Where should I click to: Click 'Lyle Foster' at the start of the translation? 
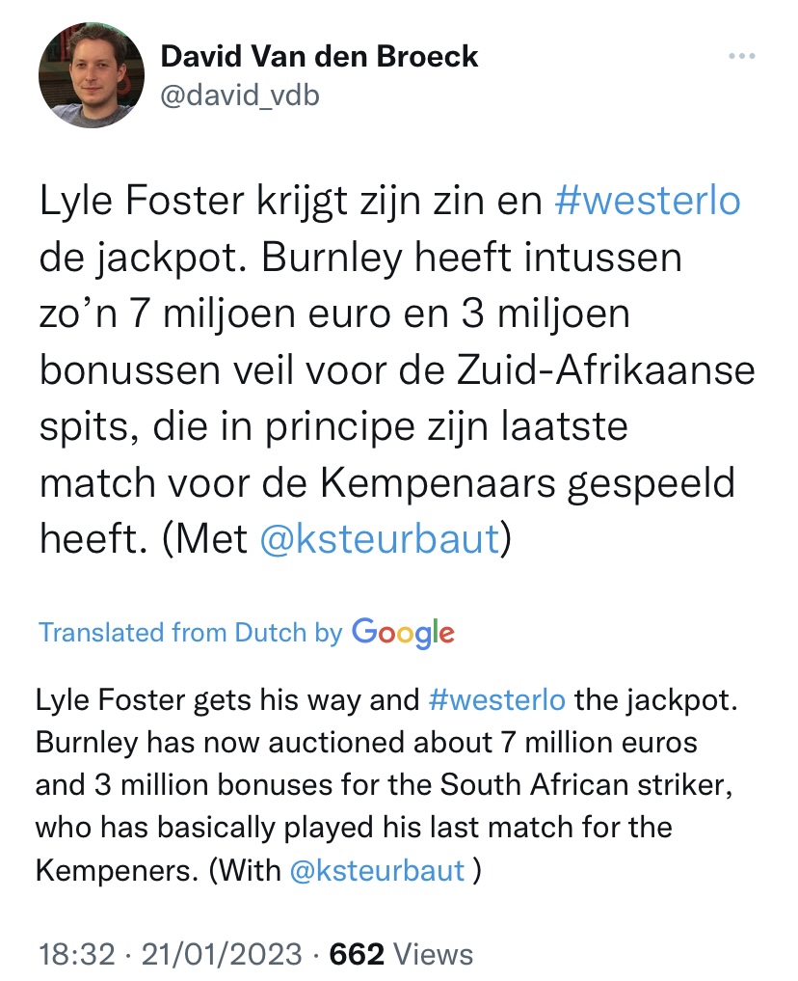tap(111, 699)
